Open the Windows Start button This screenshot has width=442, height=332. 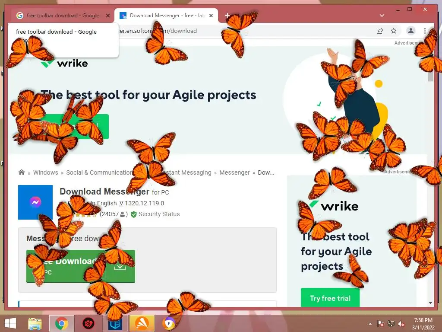click(x=10, y=323)
